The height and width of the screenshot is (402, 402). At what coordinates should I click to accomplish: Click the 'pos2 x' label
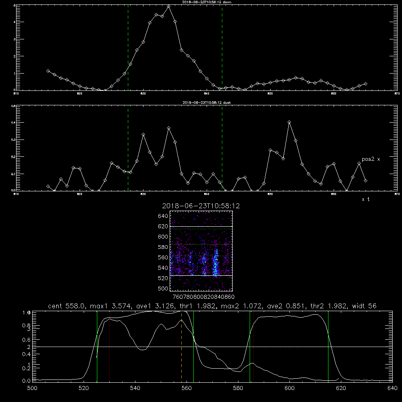click(371, 159)
